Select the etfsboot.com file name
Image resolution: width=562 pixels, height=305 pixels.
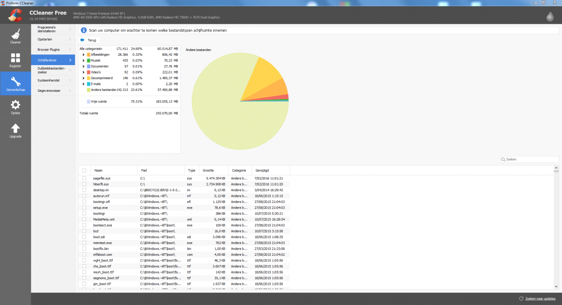tap(103, 254)
